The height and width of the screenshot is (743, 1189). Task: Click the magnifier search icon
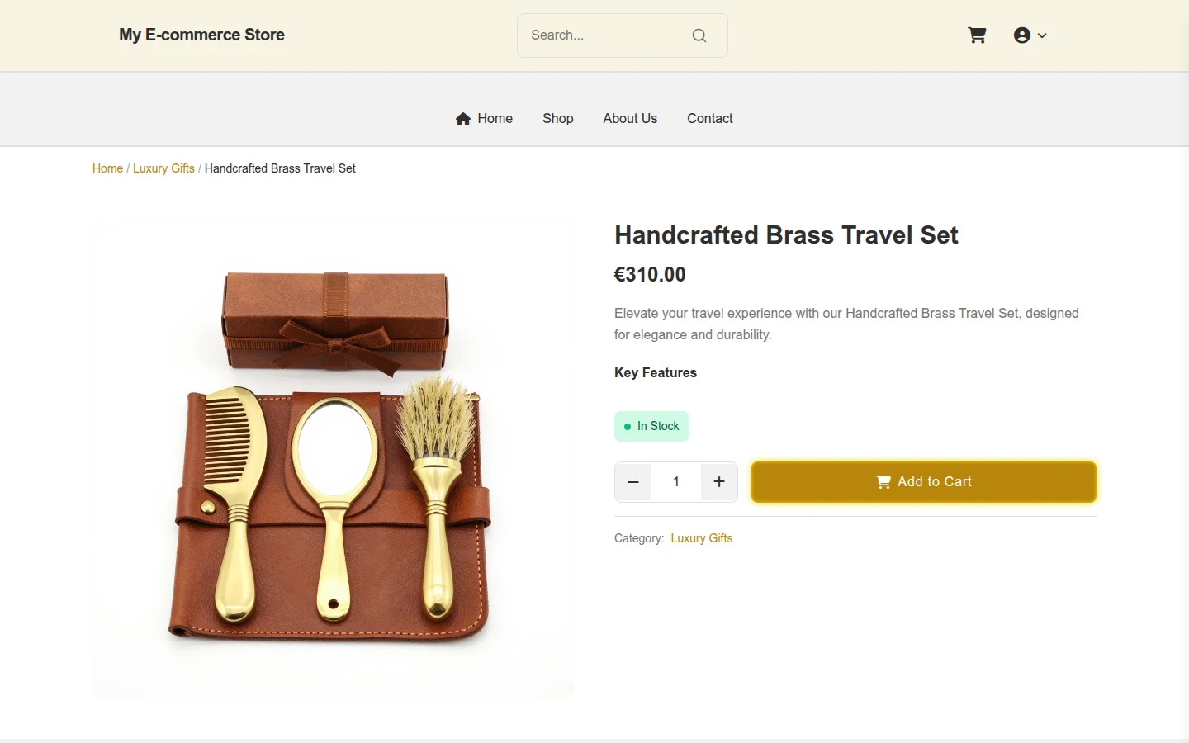pos(699,35)
